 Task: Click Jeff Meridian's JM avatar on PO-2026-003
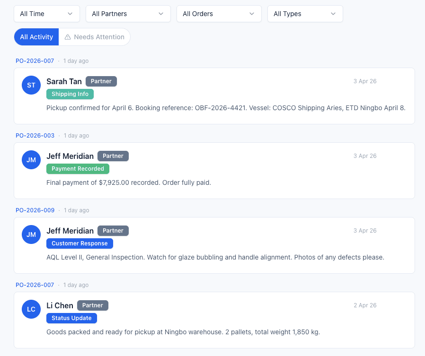31,160
